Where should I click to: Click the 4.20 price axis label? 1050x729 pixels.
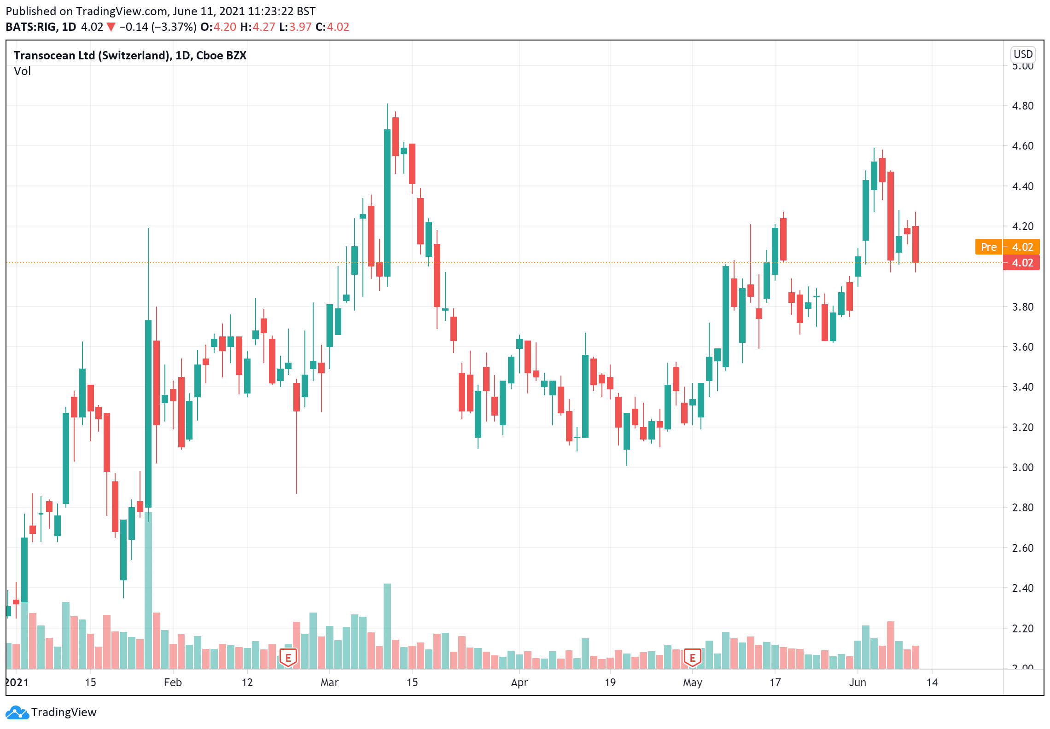[1022, 226]
